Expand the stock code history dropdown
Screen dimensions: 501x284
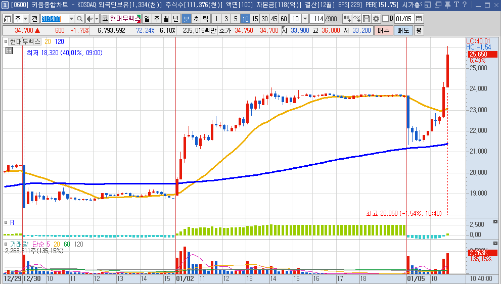coord(71,19)
